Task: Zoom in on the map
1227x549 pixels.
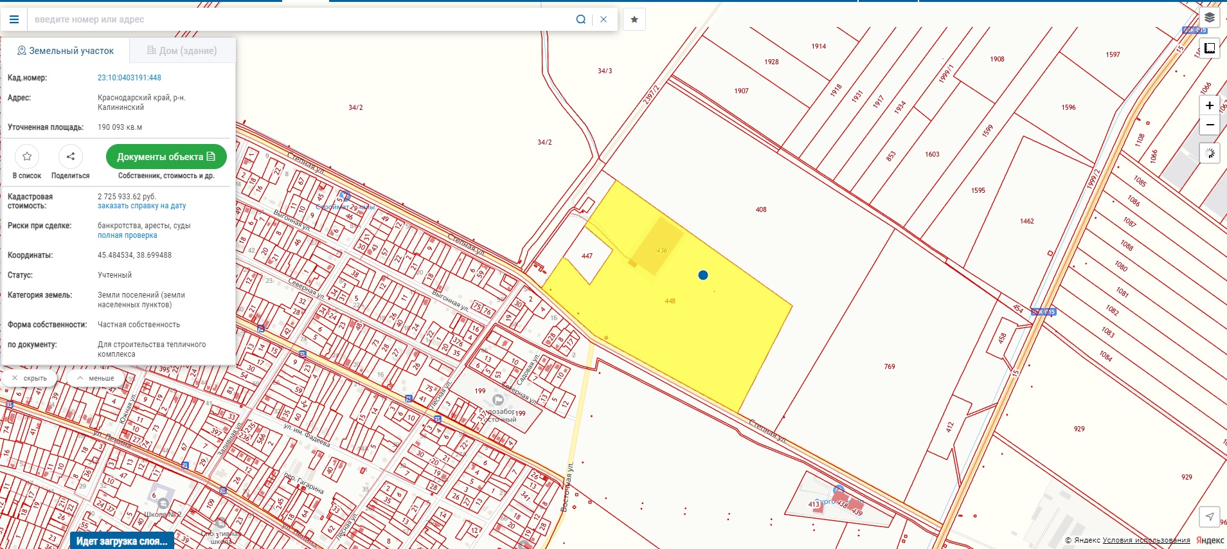Action: 1209,105
